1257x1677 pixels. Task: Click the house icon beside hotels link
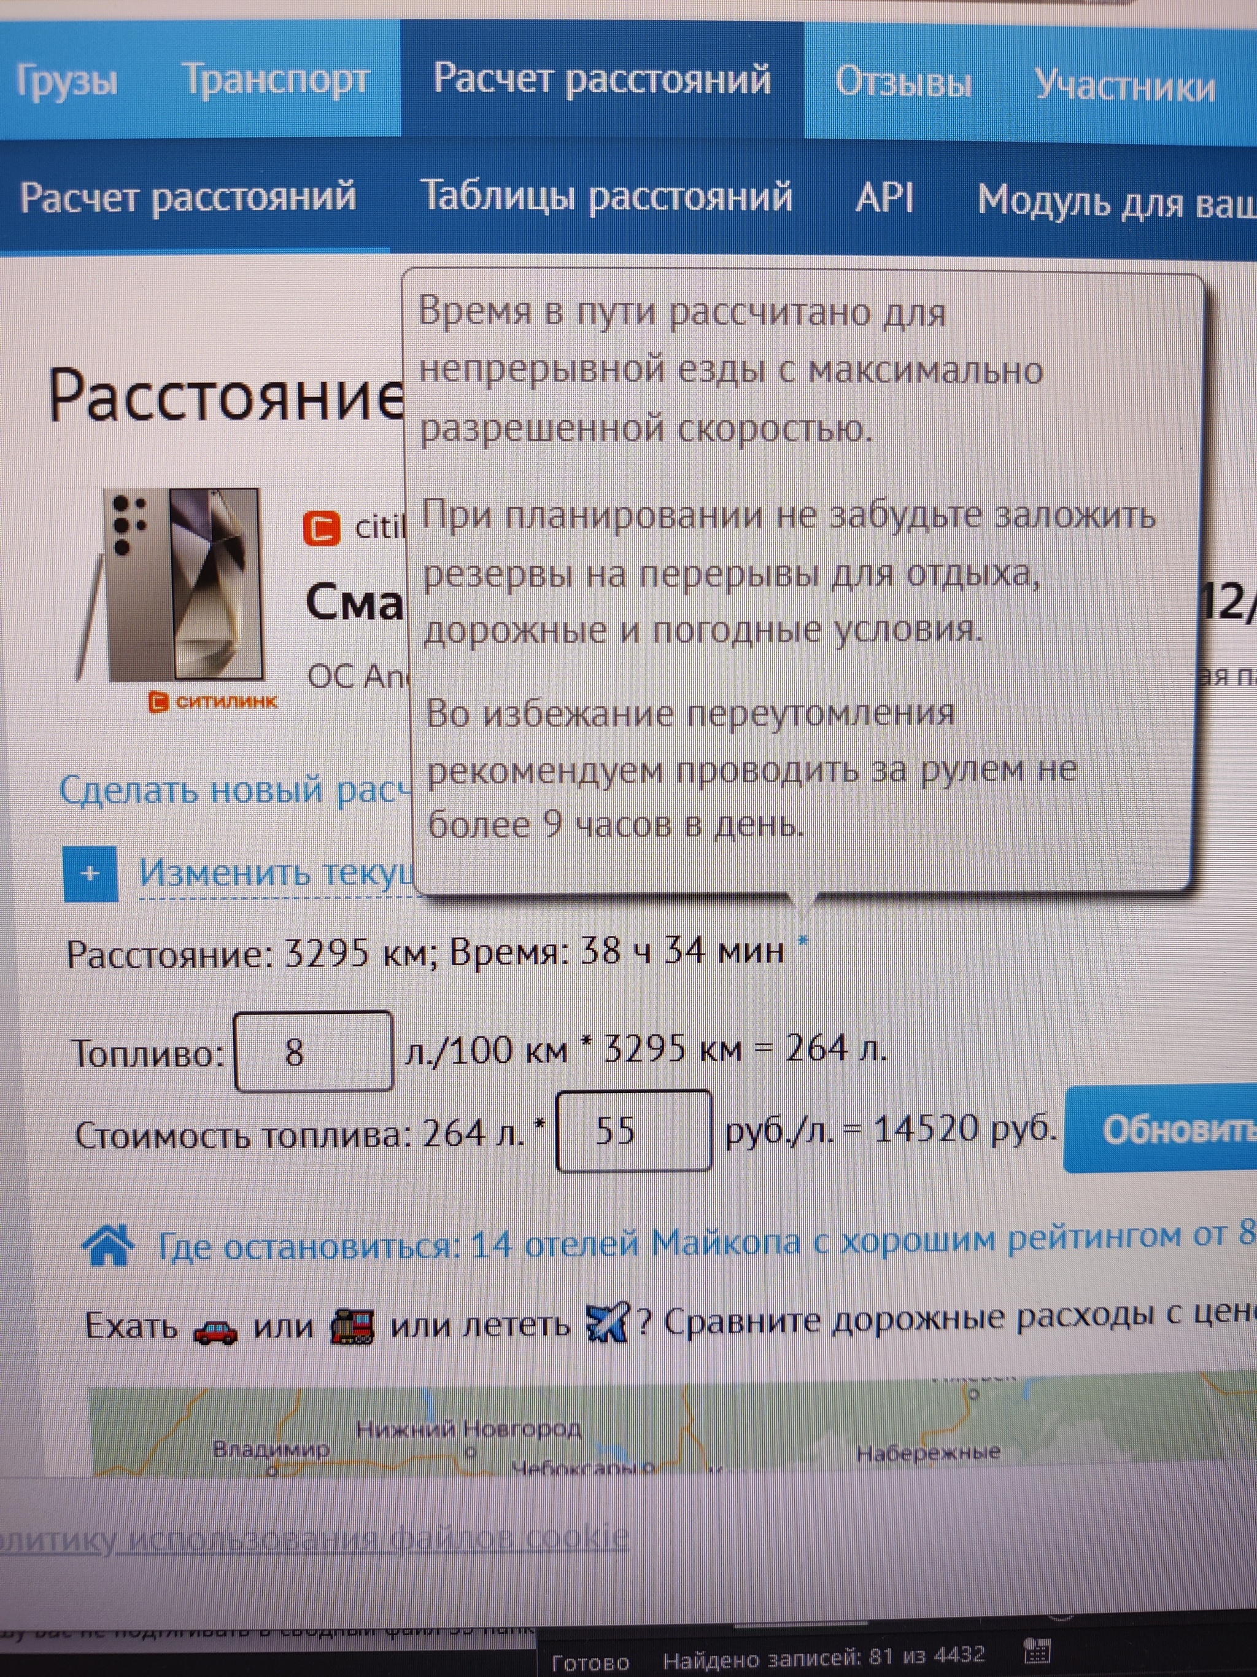(109, 1245)
